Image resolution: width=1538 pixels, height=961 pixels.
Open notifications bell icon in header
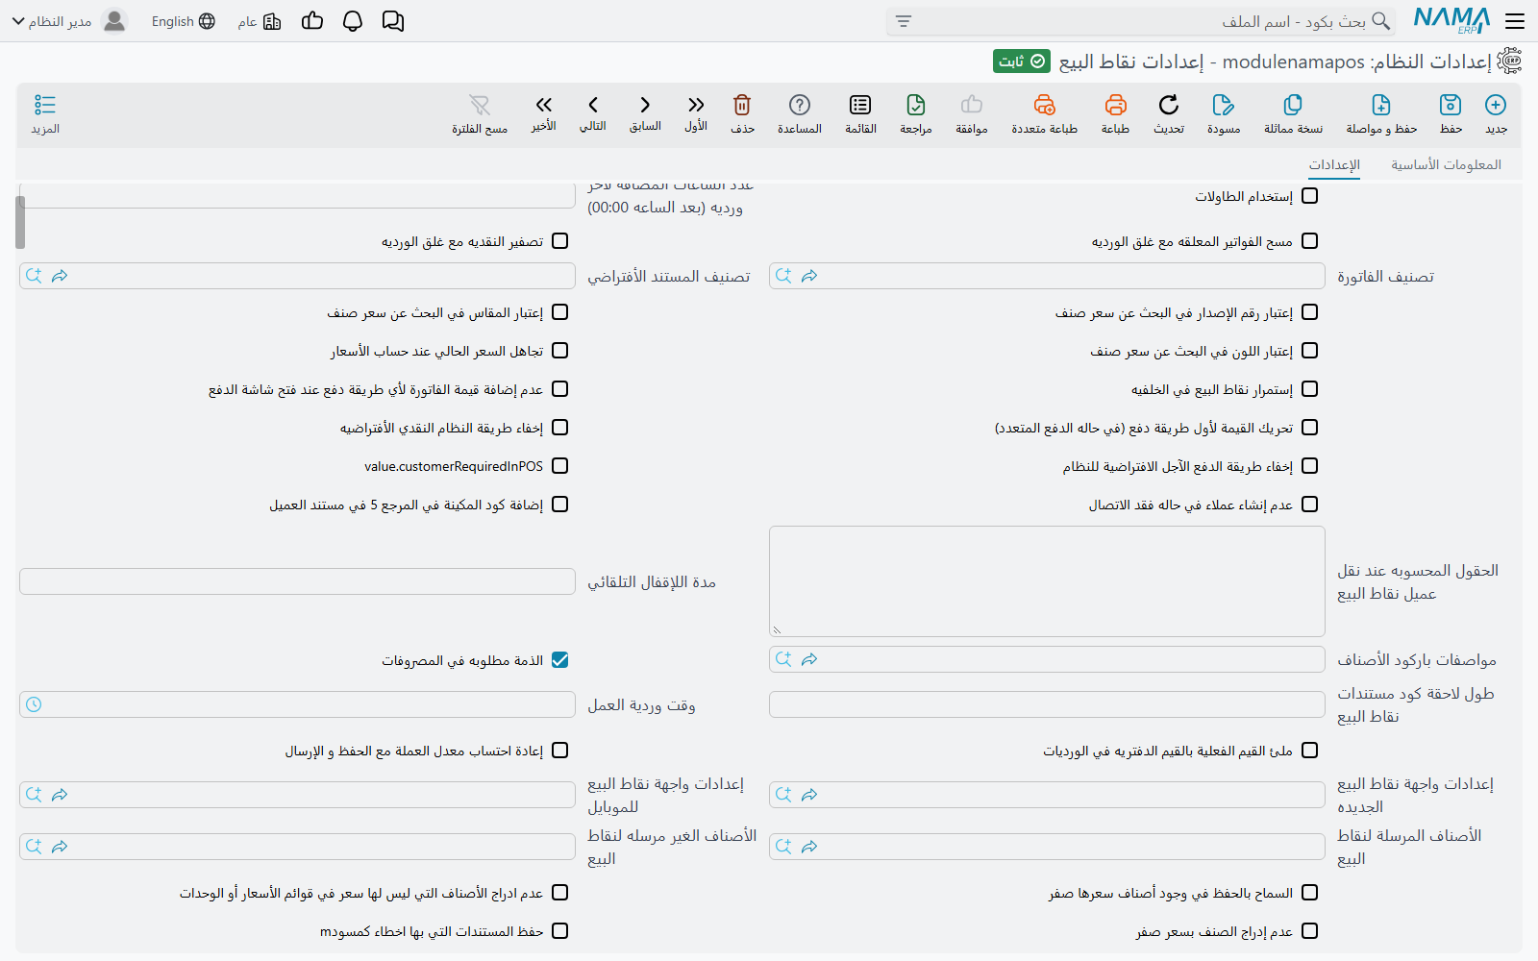pyautogui.click(x=353, y=21)
